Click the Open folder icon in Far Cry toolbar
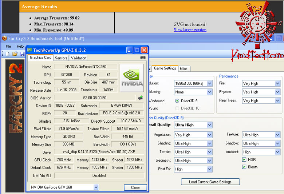The width and height of the screenshot is (284, 194). (15, 54)
